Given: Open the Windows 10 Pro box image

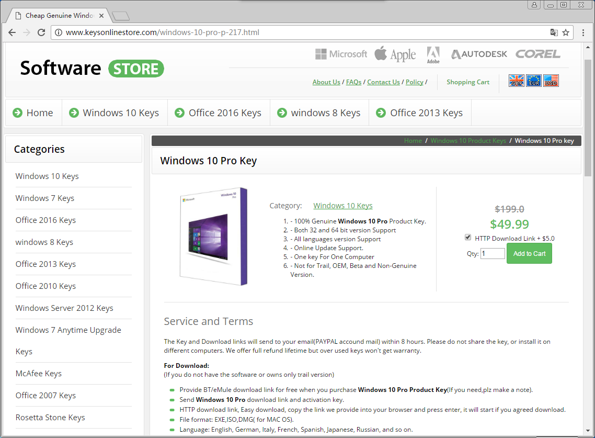Looking at the screenshot, I should coord(214,237).
